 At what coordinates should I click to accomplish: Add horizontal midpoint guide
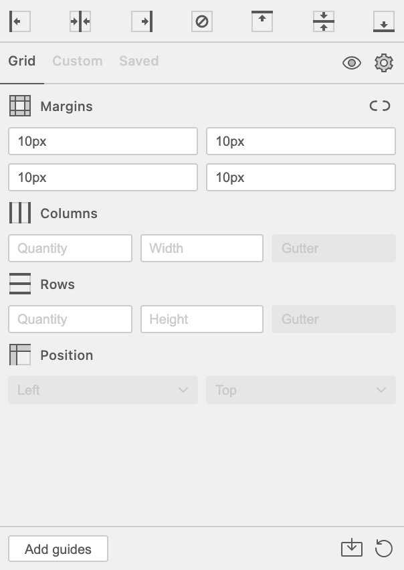click(x=323, y=21)
